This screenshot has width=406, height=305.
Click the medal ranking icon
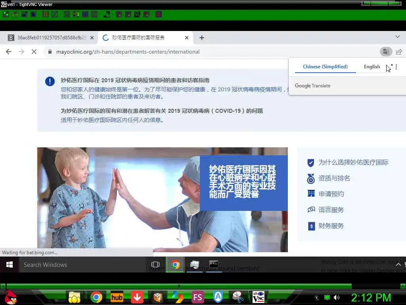tap(311, 179)
